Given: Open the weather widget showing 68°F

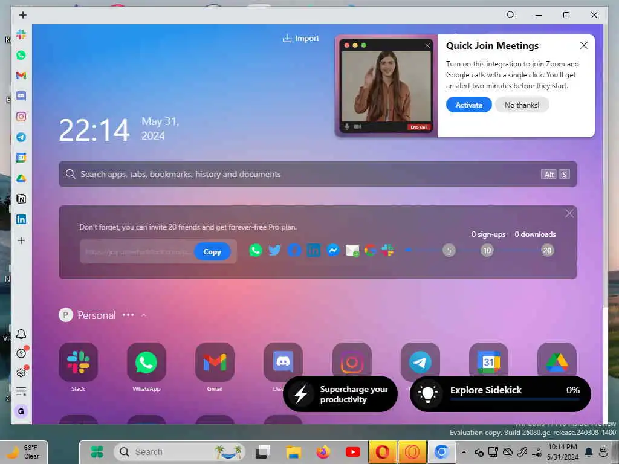Looking at the screenshot, I should 24,452.
